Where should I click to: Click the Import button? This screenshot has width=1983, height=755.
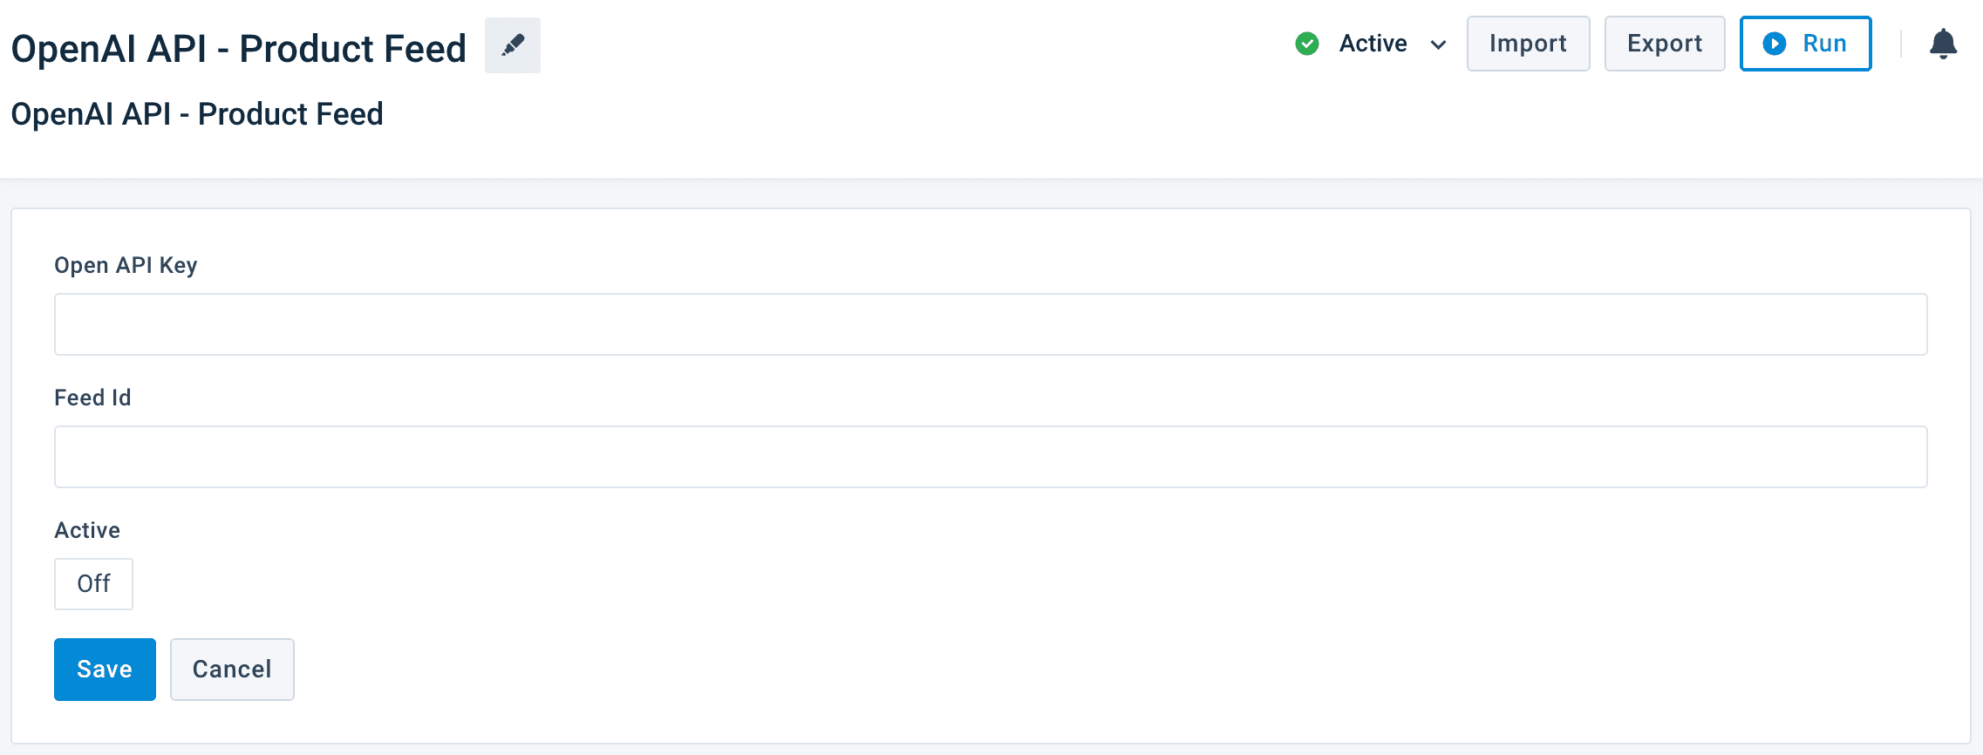1528,44
